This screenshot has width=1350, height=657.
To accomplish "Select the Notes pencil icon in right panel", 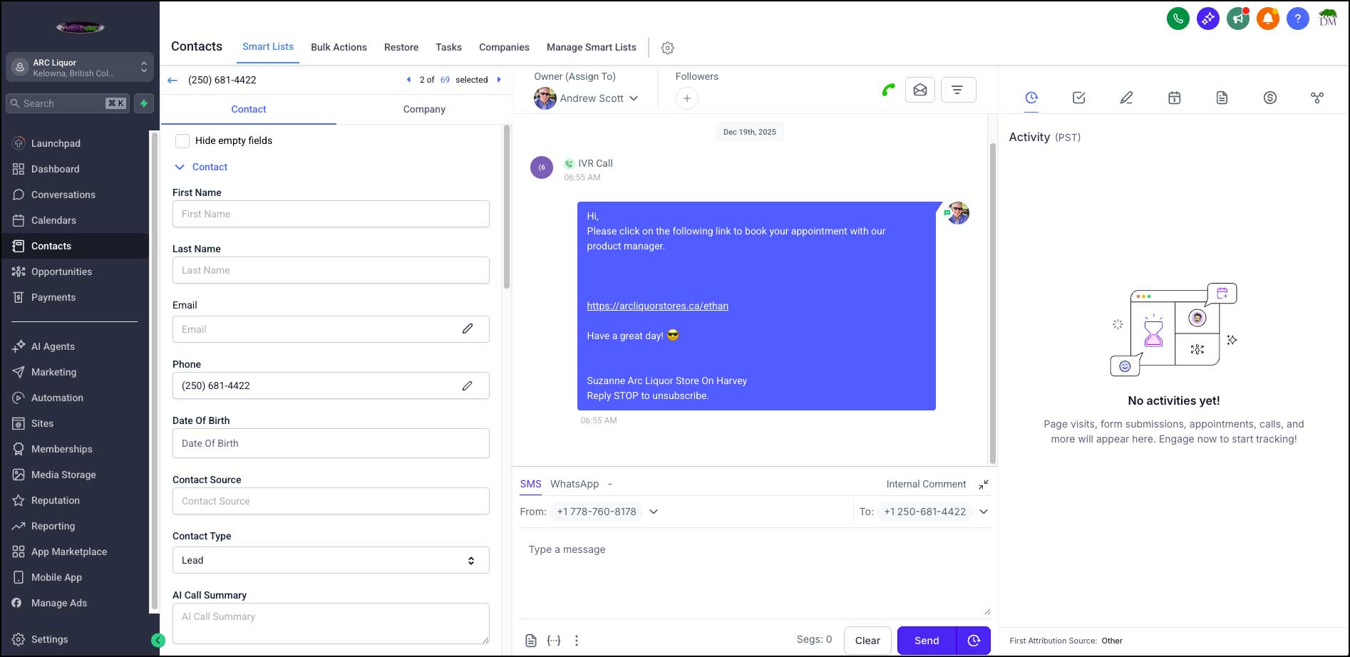I will pyautogui.click(x=1126, y=98).
